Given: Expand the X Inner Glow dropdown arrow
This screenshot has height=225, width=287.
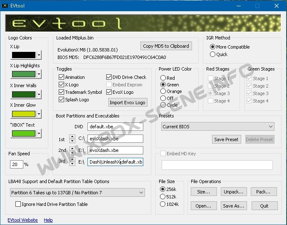Looking at the screenshot, I should tap(39, 114).
